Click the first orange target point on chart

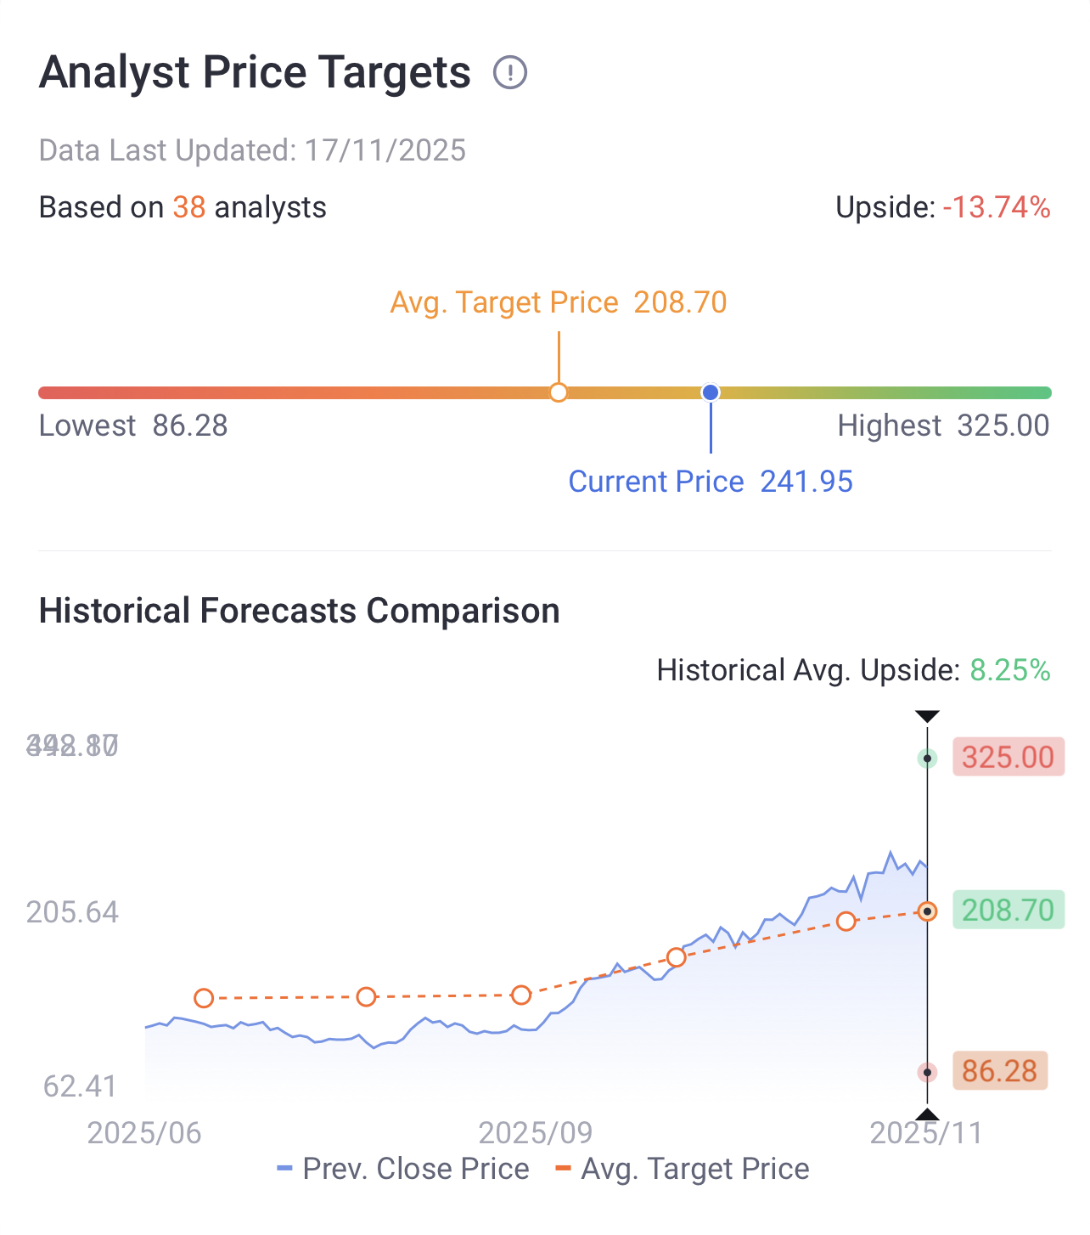204,998
